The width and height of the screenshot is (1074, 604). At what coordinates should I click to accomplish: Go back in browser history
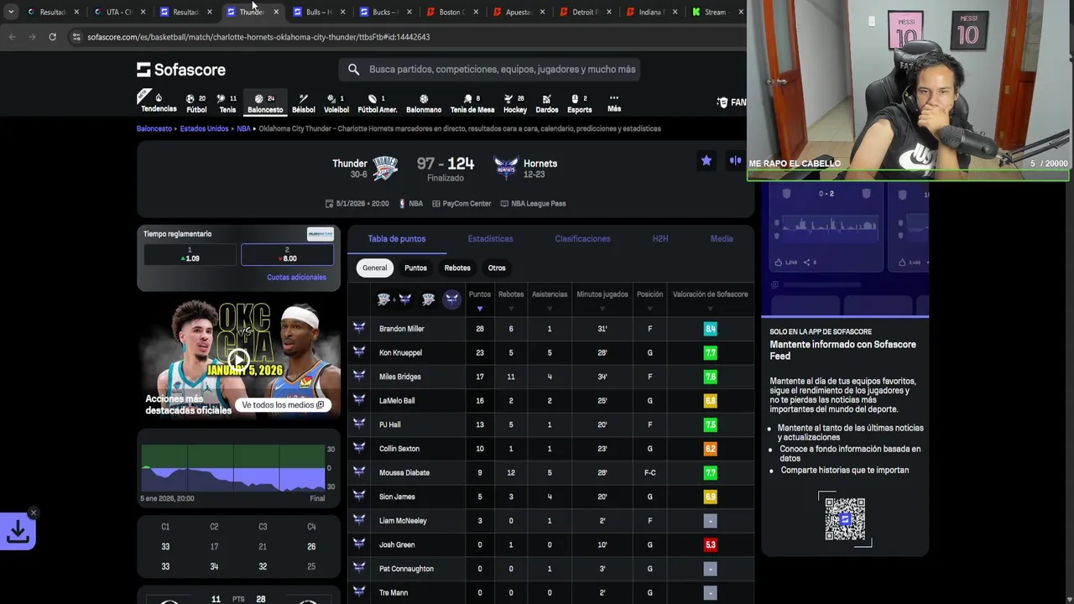(12, 37)
